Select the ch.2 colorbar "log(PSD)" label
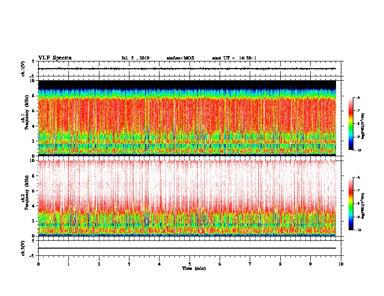384x296 pixels. pos(363,206)
